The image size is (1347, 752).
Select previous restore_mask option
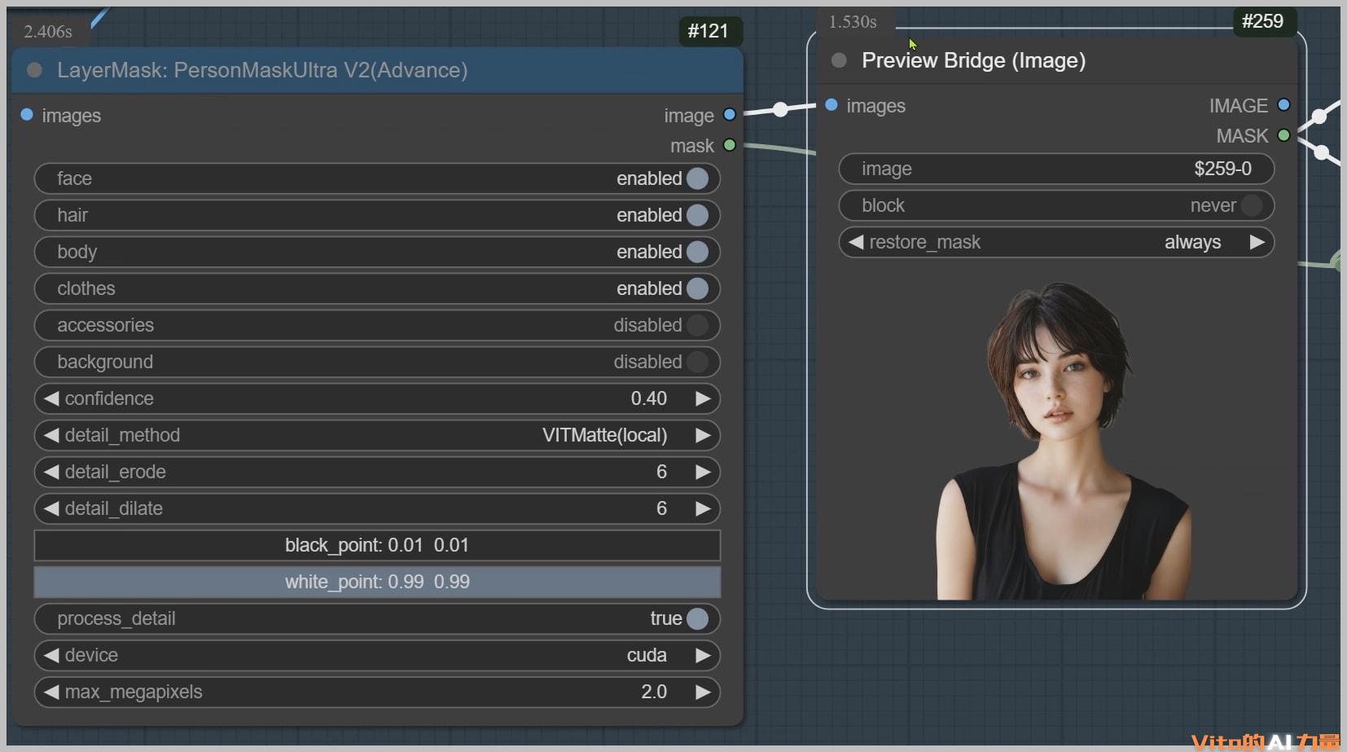point(856,242)
